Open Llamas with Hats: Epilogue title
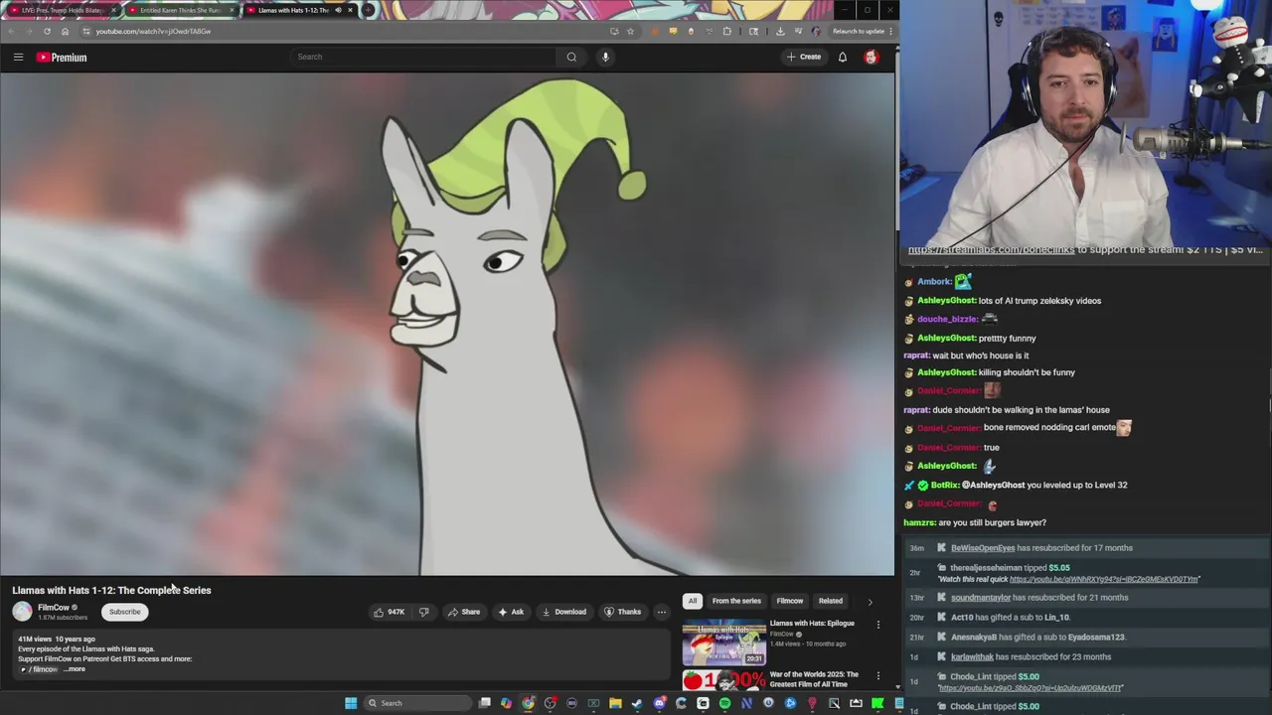Image resolution: width=1272 pixels, height=715 pixels. click(x=812, y=624)
